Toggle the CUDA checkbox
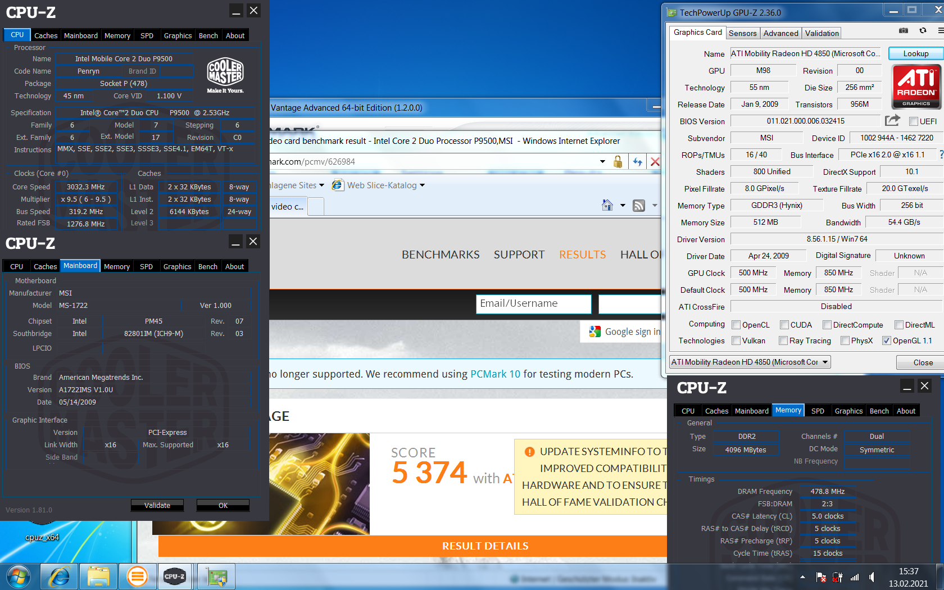 point(784,325)
